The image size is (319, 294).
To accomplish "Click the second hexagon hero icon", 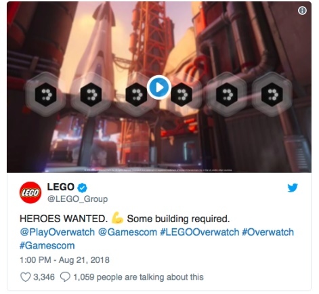I will 91,94.
